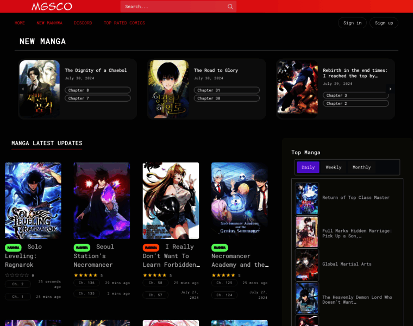Switch to the Monthly top manga tab
The image size is (413, 326).
(x=361, y=167)
